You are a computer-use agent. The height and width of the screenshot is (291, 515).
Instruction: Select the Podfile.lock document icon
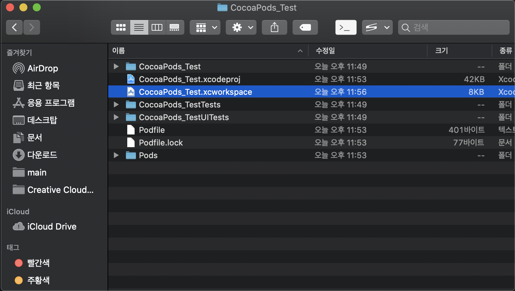pyautogui.click(x=131, y=142)
